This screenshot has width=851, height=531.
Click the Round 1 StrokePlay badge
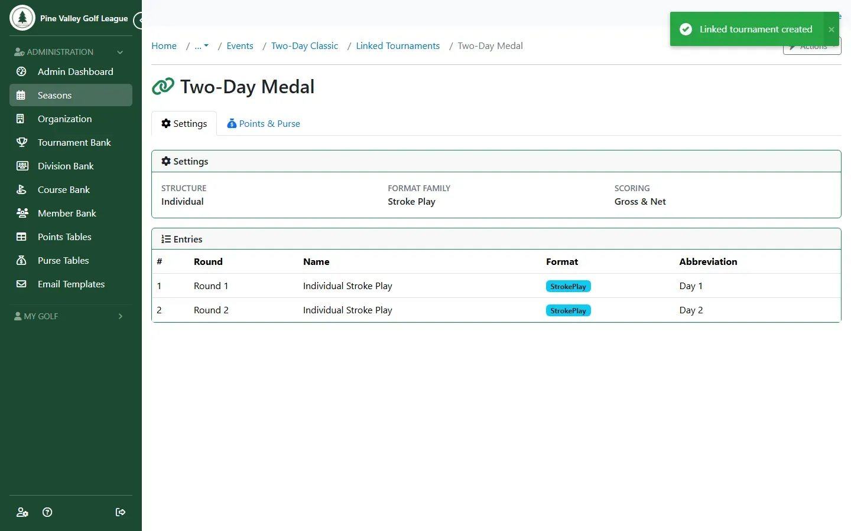pos(568,286)
